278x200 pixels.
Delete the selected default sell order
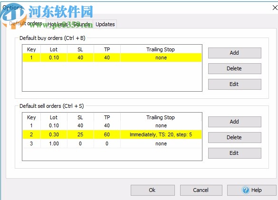click(235, 137)
